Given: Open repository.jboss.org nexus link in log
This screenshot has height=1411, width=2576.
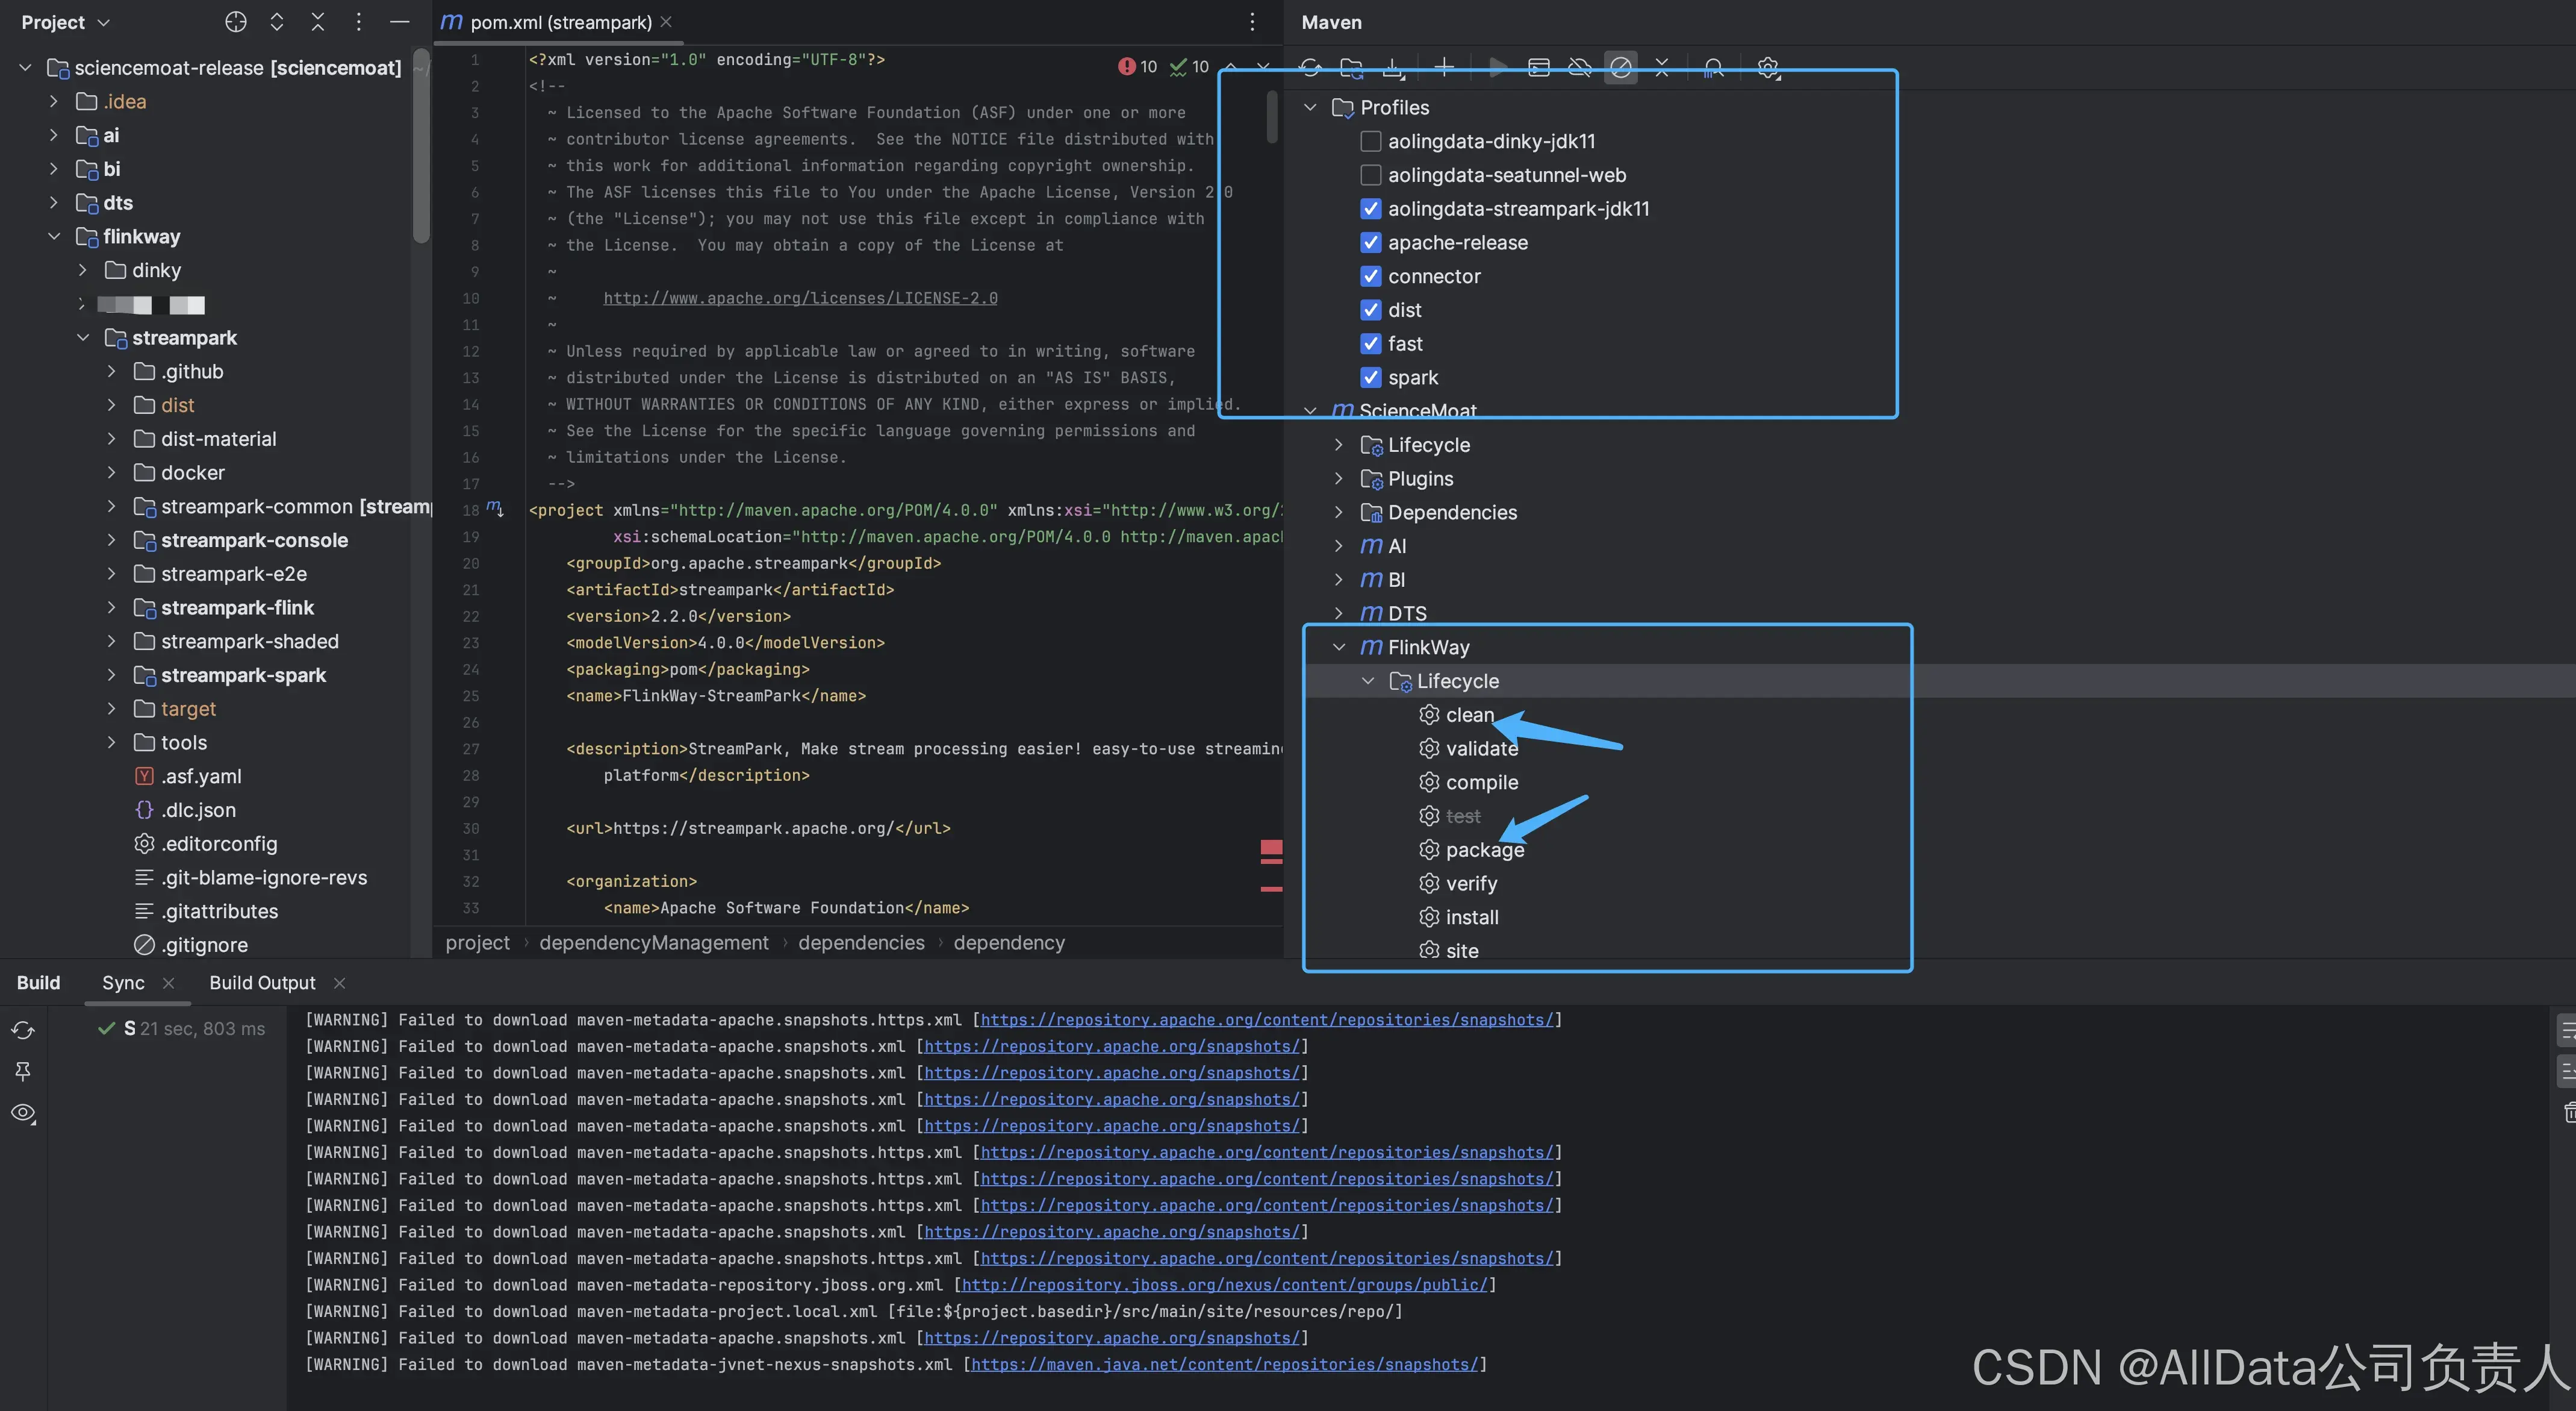Looking at the screenshot, I should 1224,1285.
